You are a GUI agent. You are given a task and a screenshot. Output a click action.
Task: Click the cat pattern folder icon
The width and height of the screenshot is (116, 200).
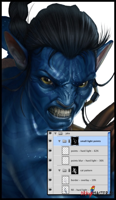(64, 170)
